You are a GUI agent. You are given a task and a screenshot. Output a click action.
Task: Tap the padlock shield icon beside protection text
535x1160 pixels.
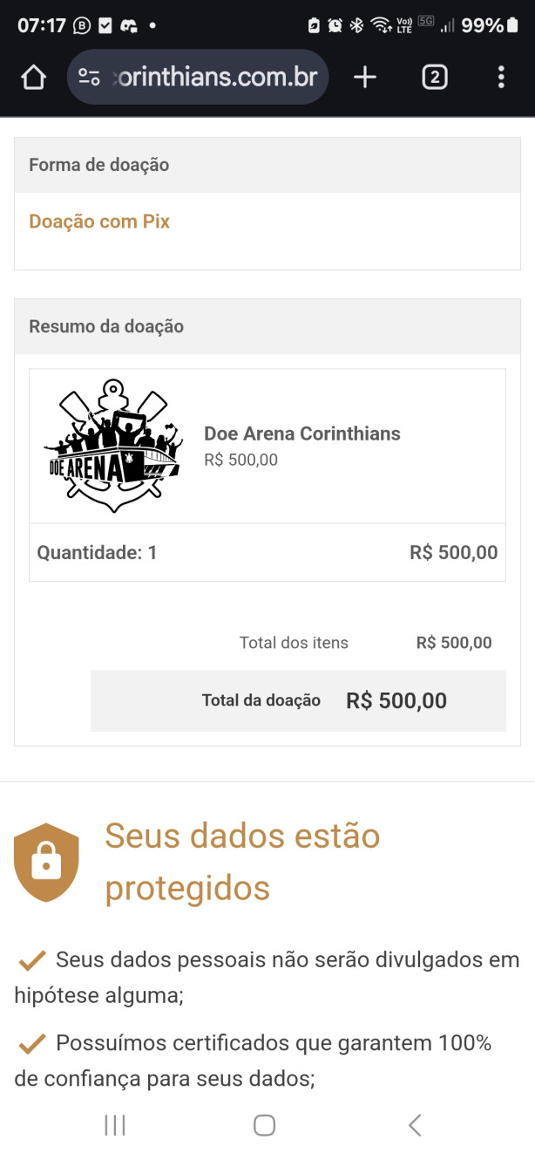(48, 861)
